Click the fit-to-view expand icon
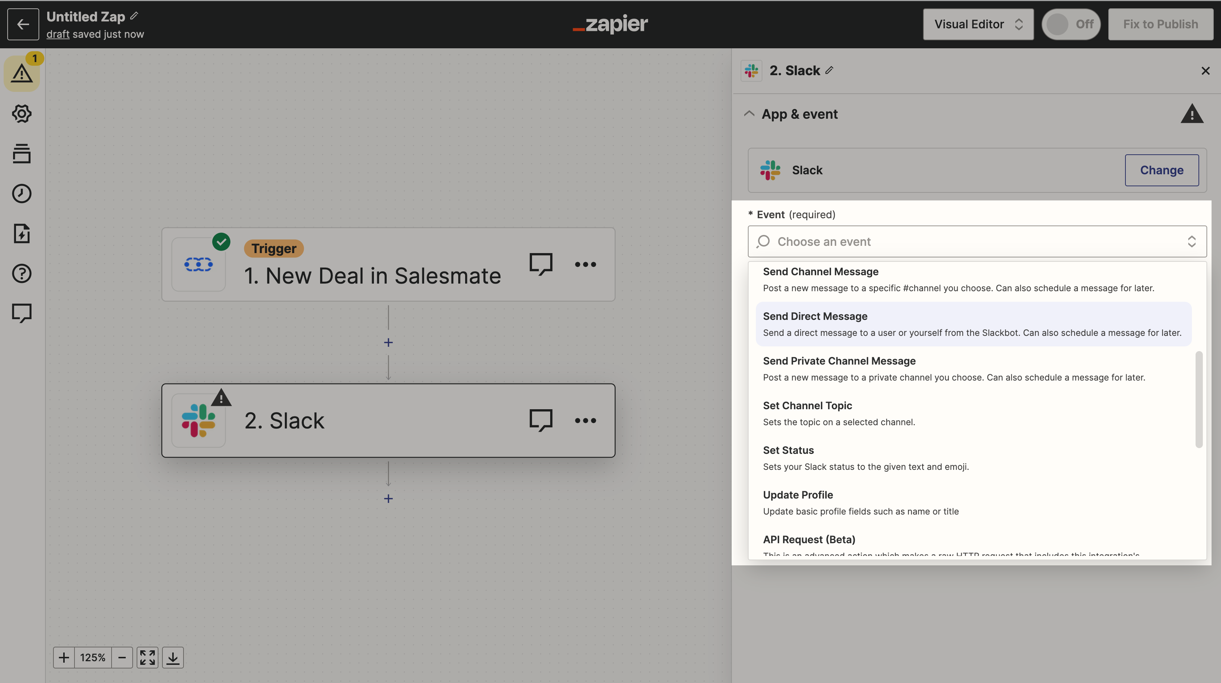This screenshot has height=683, width=1221. [x=148, y=658]
